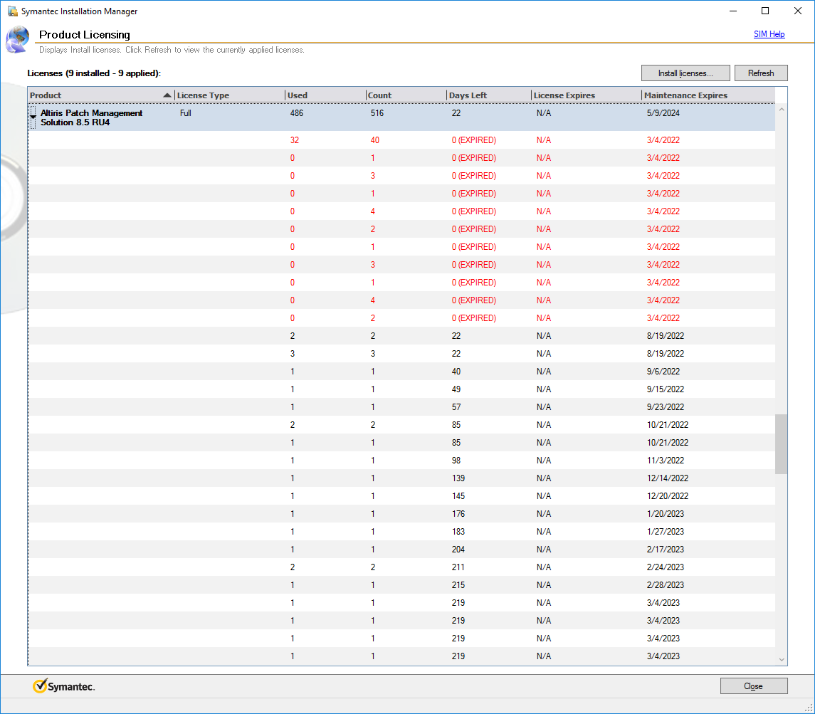Collapse the Altiris Patch Management Solution row
Screen dimensions: 815x714
(x=33, y=117)
